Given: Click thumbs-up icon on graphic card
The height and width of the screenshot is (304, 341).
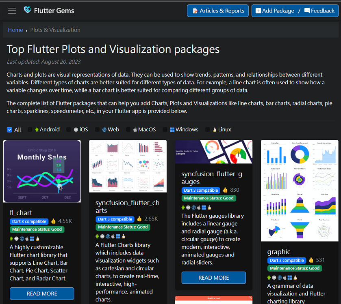Looking at the screenshot, I should click(x=311, y=260).
